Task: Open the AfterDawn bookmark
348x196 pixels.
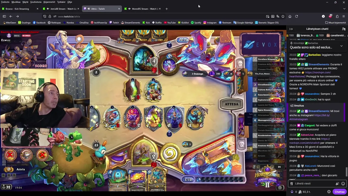Action: (9, 23)
